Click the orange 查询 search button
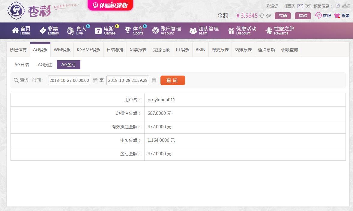The image size is (353, 211). [173, 80]
